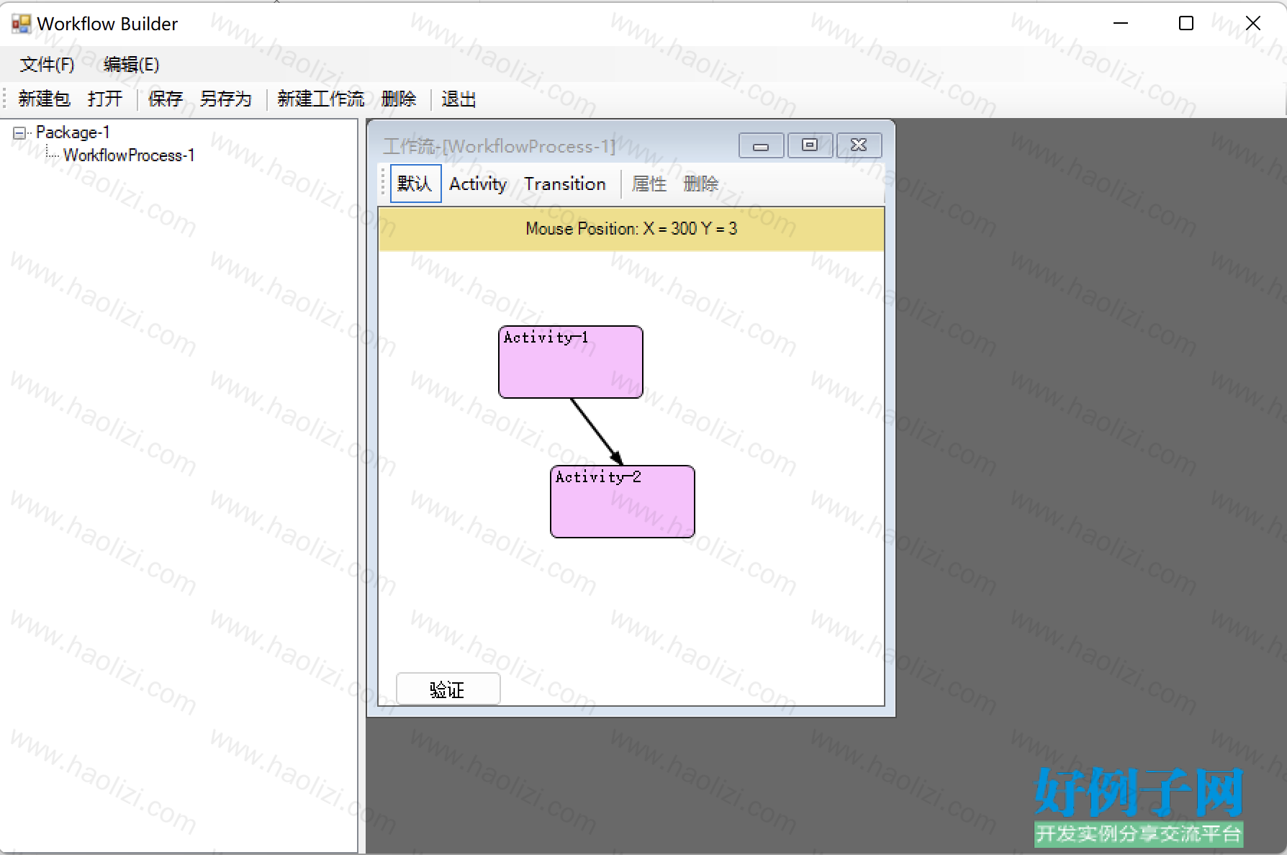The image size is (1287, 855).
Task: Select Package-1 in the tree
Action: [73, 132]
